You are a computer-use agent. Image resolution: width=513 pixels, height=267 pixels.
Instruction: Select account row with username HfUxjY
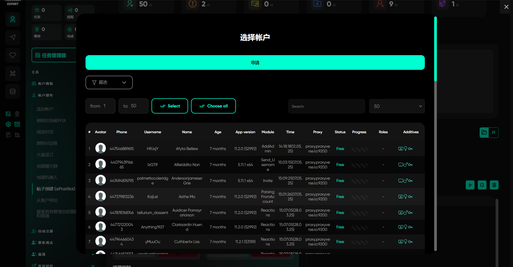153,149
